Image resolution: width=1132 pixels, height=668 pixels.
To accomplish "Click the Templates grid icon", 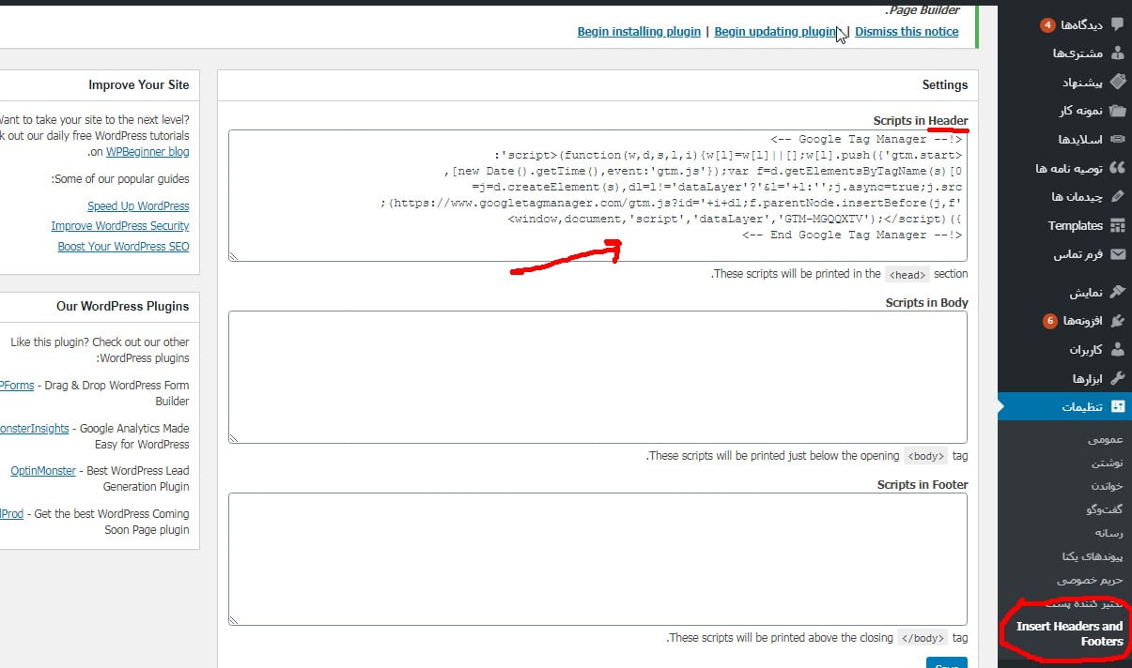I will [1117, 225].
